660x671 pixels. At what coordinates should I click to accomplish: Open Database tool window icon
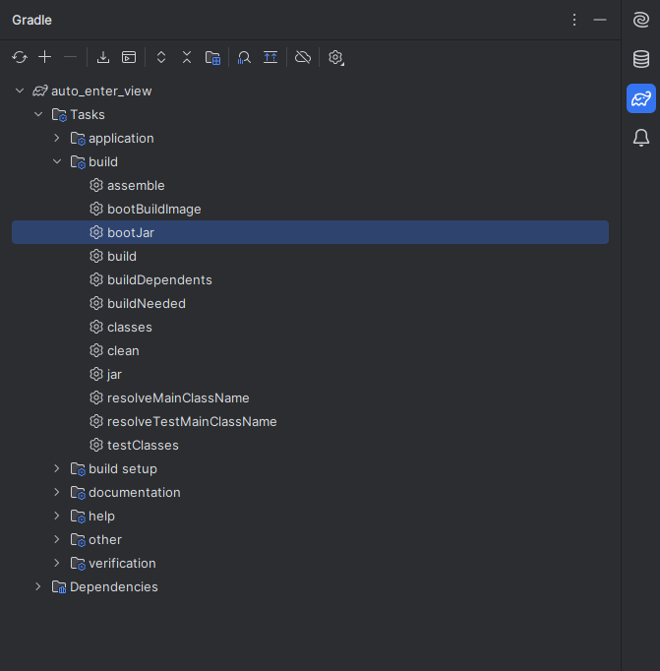(641, 59)
